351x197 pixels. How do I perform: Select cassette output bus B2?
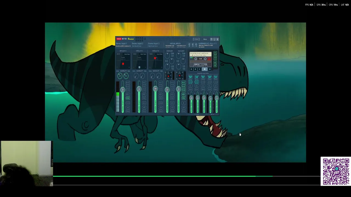[x=215, y=66]
